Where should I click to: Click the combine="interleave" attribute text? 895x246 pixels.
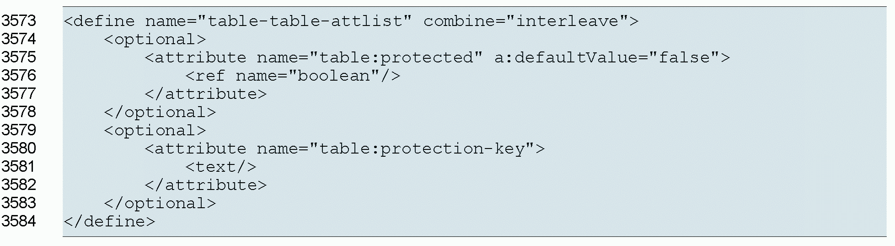click(530, 21)
